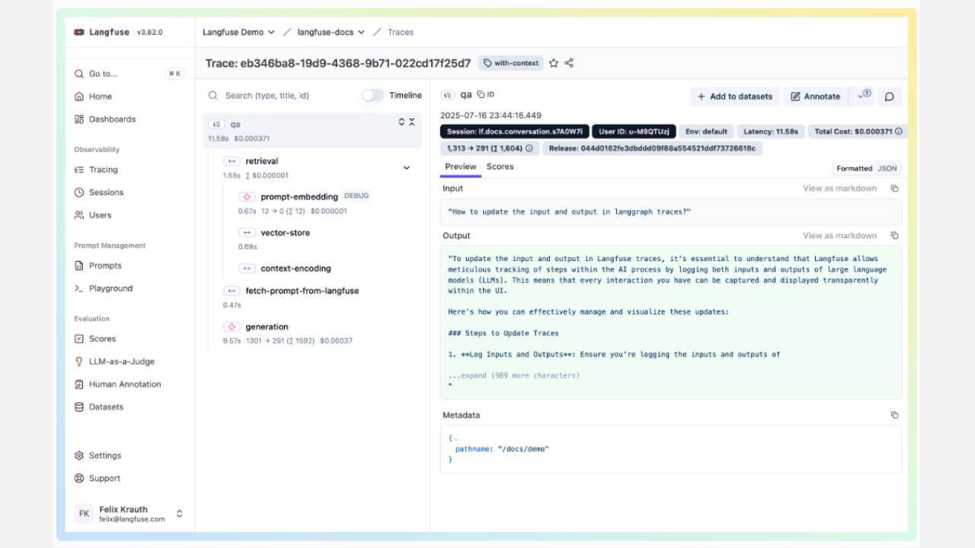Copy the qa observation ID

[486, 95]
